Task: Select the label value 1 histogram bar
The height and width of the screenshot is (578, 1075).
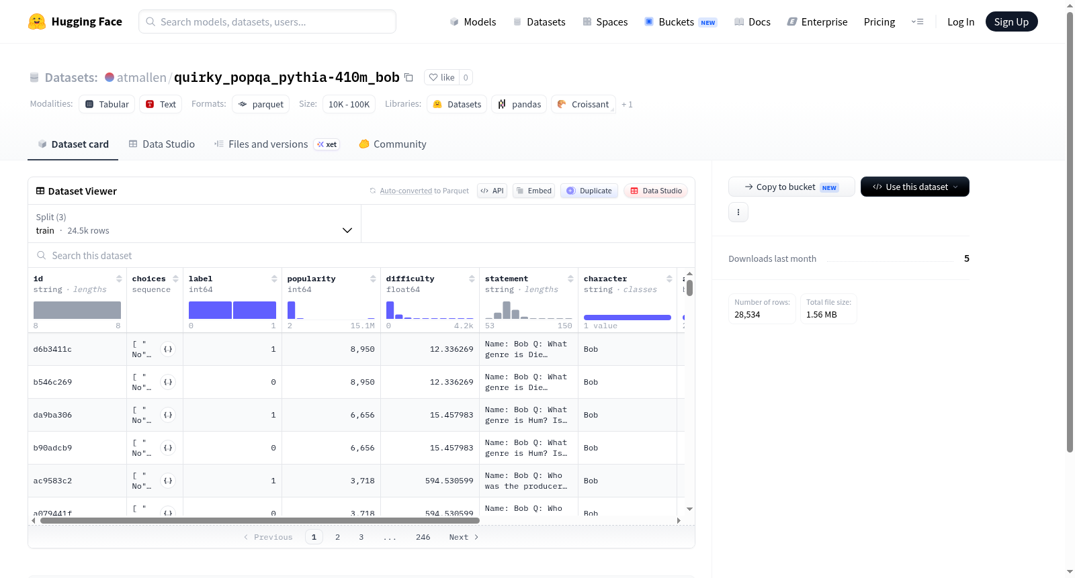Action: (255, 310)
